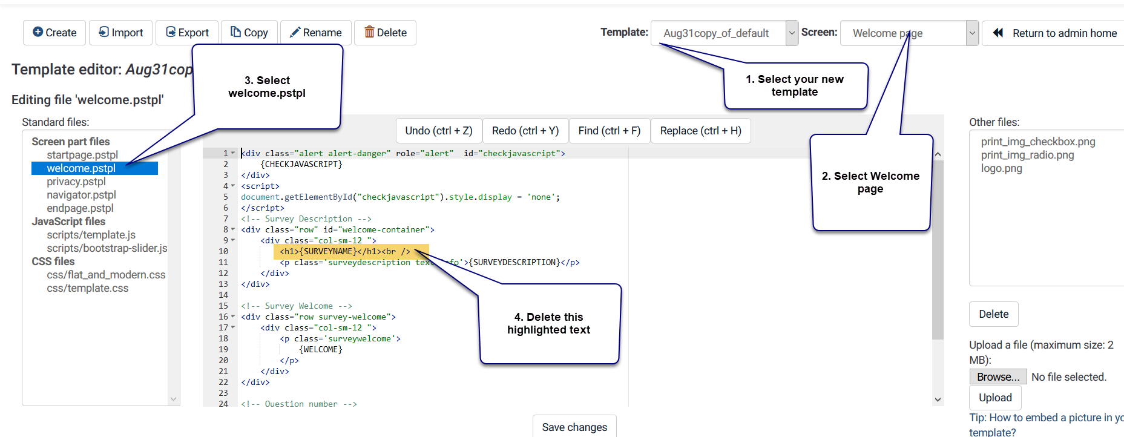Select logo.png in Other files

click(1001, 168)
